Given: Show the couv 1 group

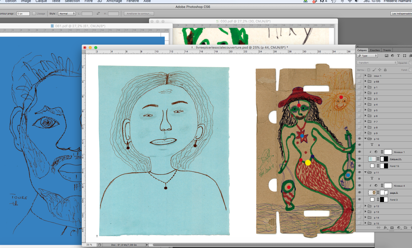Looking at the screenshot, I should coord(359,76).
